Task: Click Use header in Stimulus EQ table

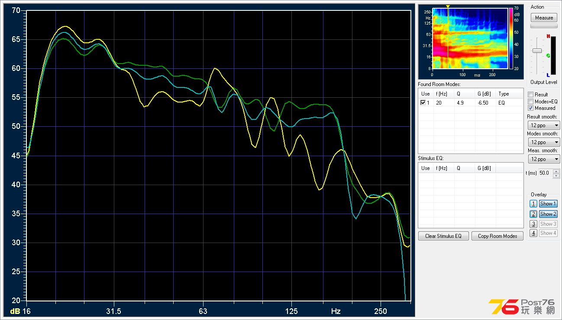Action: coord(426,168)
